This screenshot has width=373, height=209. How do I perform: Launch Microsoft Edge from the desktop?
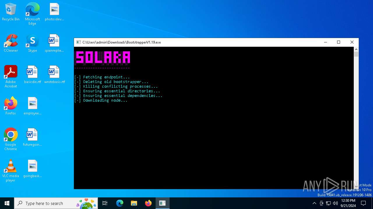pyautogui.click(x=32, y=14)
